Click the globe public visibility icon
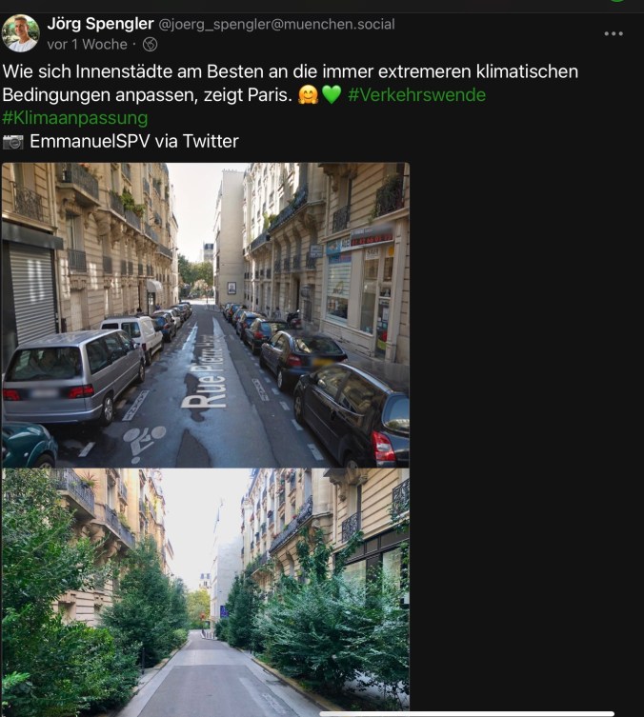This screenshot has width=644, height=717. pos(150,45)
